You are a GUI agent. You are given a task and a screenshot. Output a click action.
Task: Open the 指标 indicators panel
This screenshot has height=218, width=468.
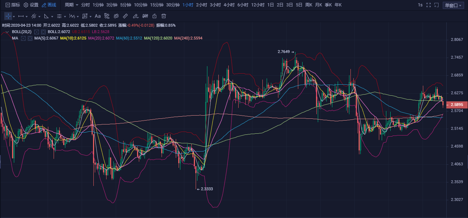(x=12, y=5)
